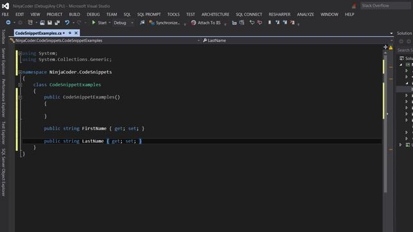Open the Start button dropdown arrow
The height and width of the screenshot is (232, 413).
point(110,23)
